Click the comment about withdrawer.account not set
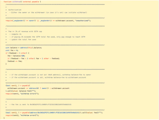 [x=50, y=75]
